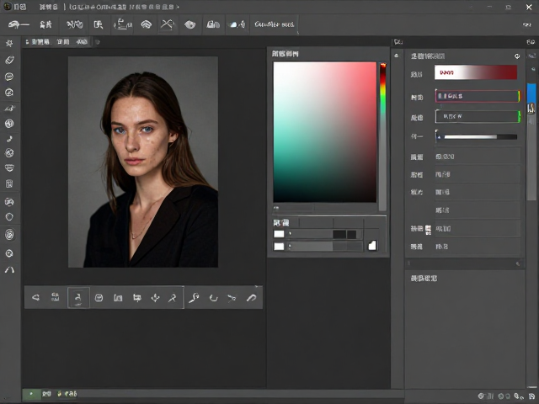Select the paper-plane shaped tool in left sidebar
Image resolution: width=539 pixels, height=404 pixels.
point(9,109)
